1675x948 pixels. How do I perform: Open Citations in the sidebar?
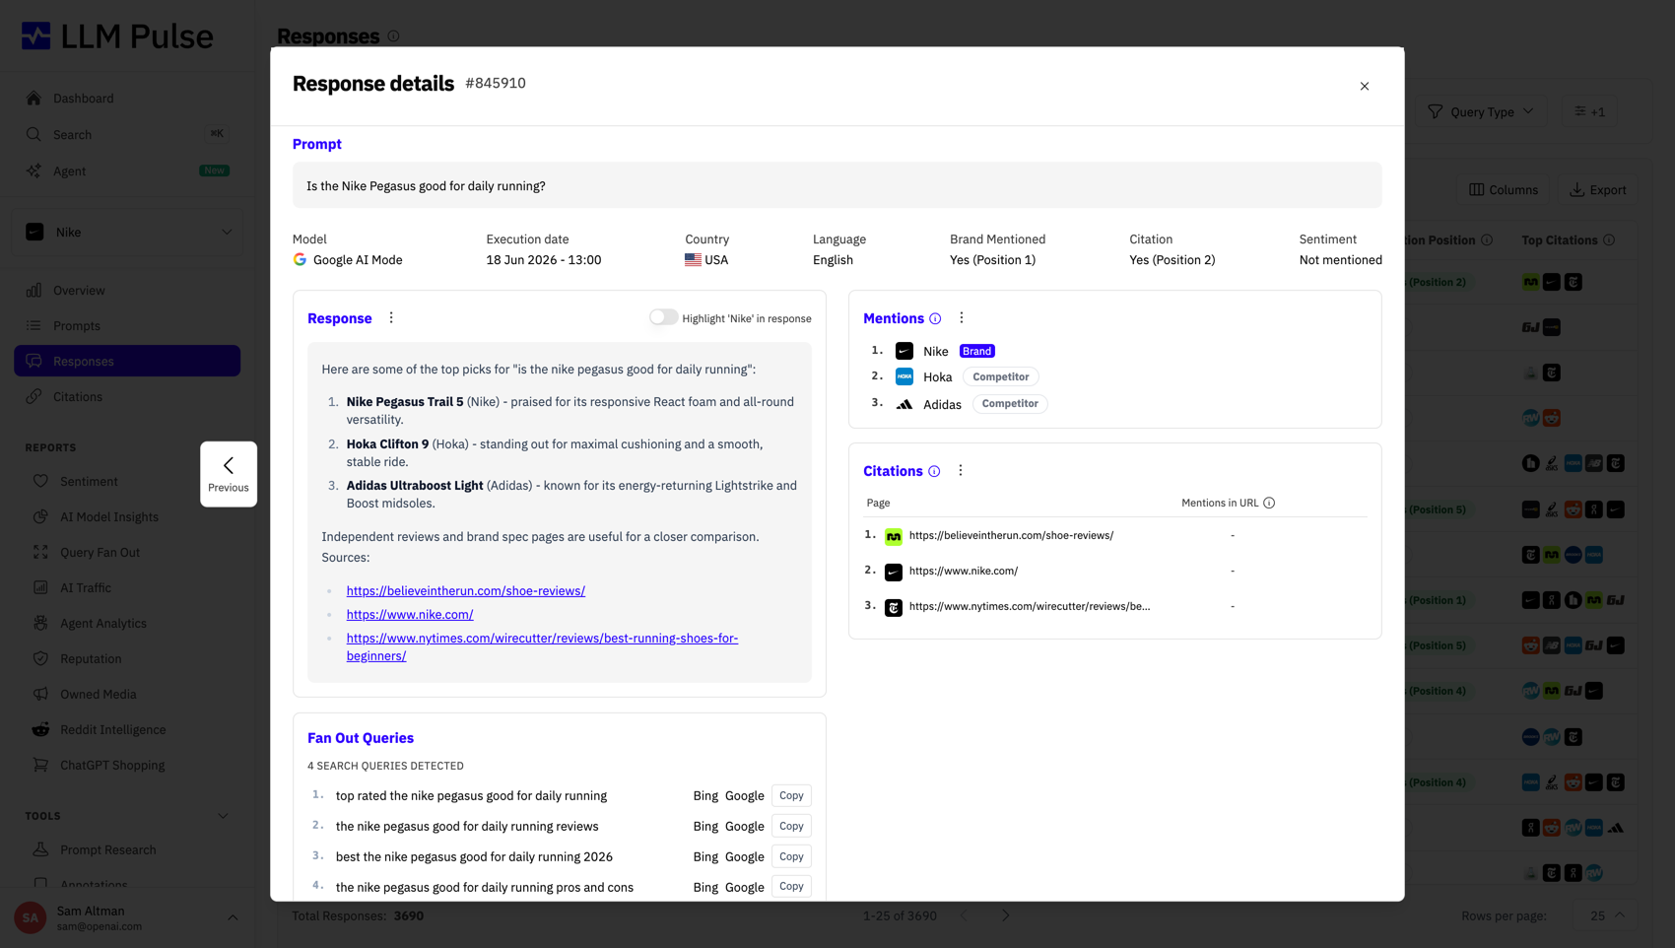point(127,397)
